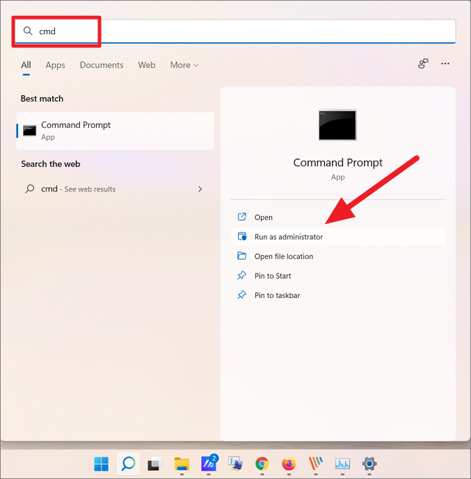Switch to the Apps filter tab
The width and height of the screenshot is (471, 479).
tap(55, 65)
